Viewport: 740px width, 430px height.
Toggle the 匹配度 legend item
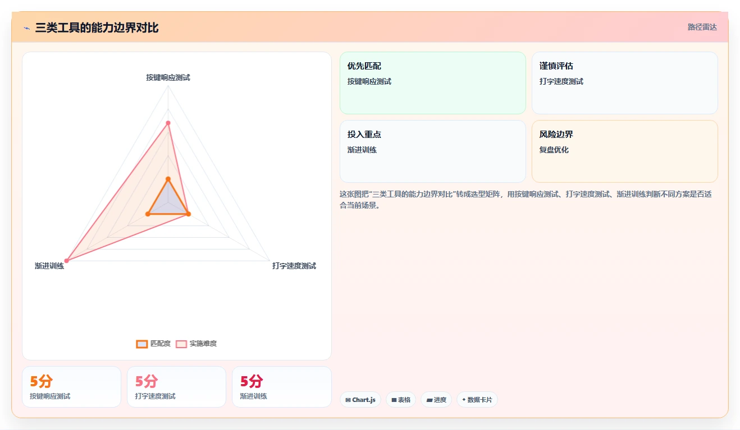pyautogui.click(x=153, y=344)
